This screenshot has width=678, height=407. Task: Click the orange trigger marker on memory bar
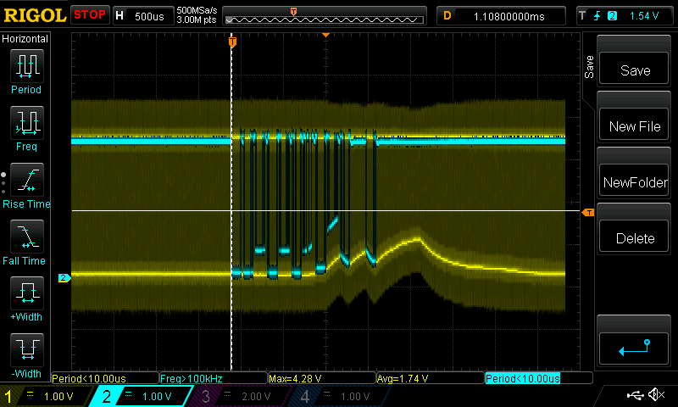tap(293, 12)
